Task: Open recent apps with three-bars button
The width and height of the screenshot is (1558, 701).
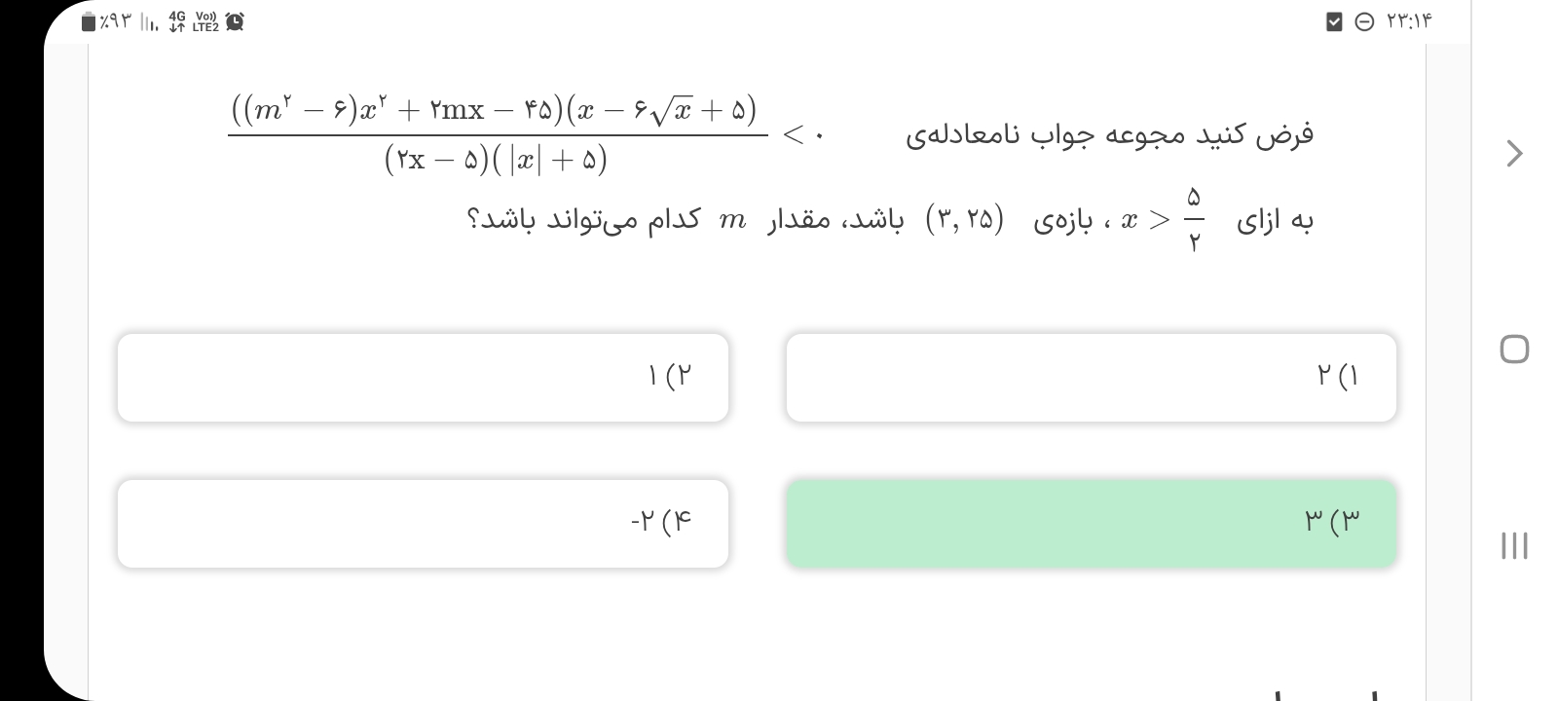Action: pyautogui.click(x=1514, y=545)
